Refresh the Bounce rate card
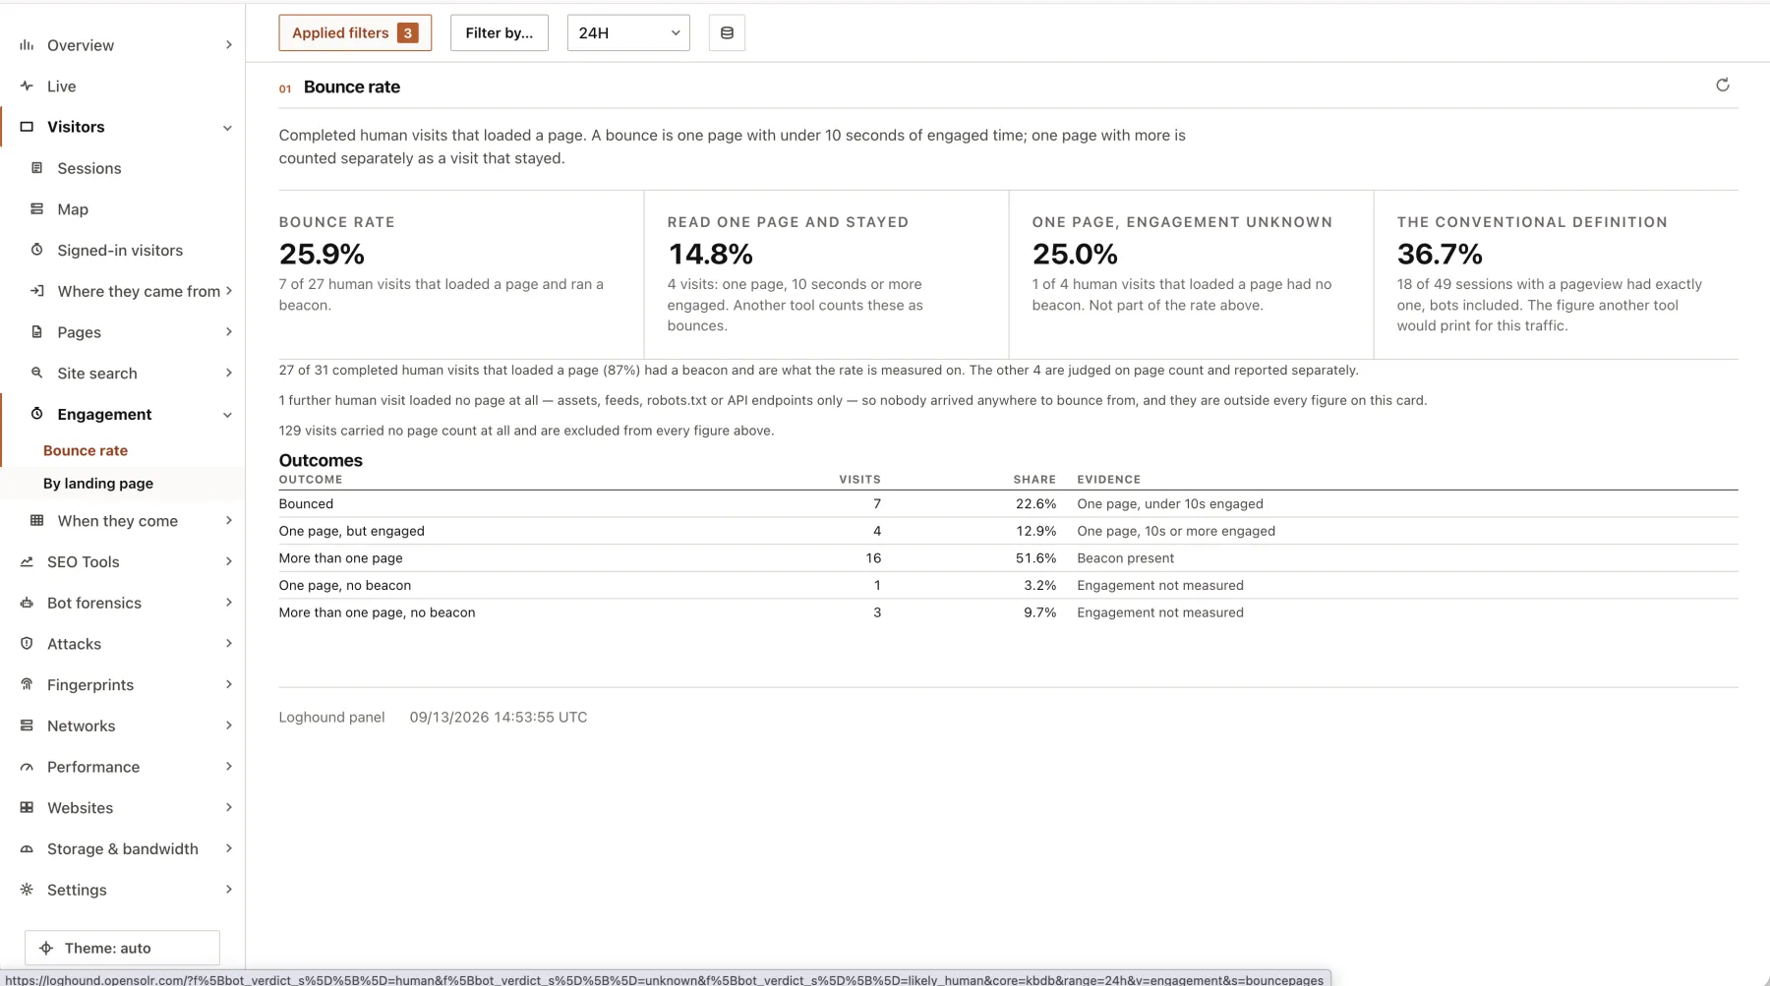Screen dimensions: 1770x986 tap(1723, 86)
